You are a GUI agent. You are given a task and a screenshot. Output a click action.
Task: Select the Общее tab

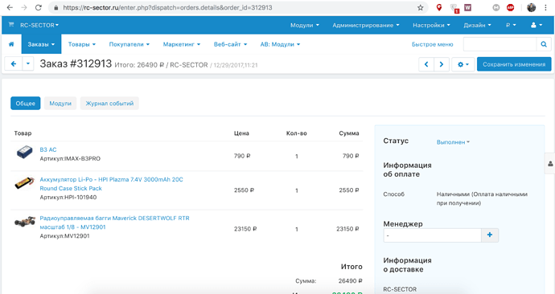click(x=26, y=103)
